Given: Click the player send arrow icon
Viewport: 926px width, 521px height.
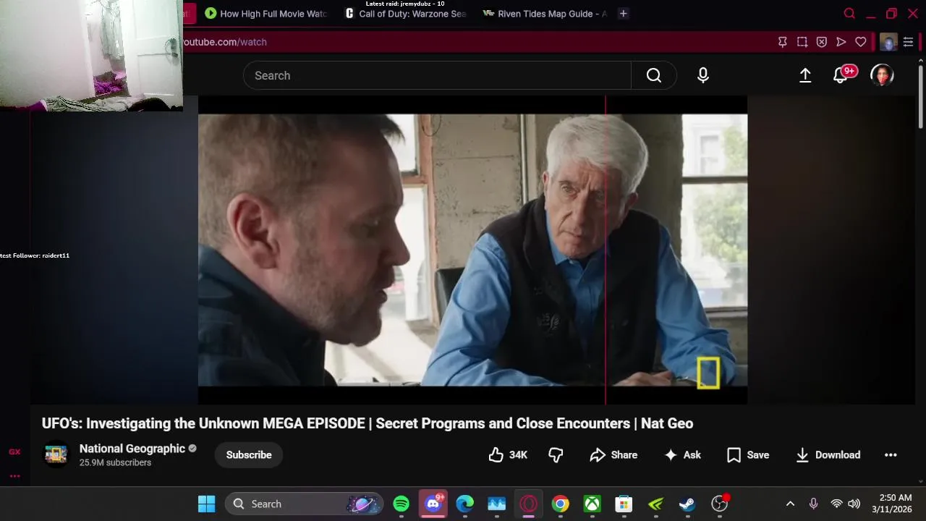Looking at the screenshot, I should [841, 42].
